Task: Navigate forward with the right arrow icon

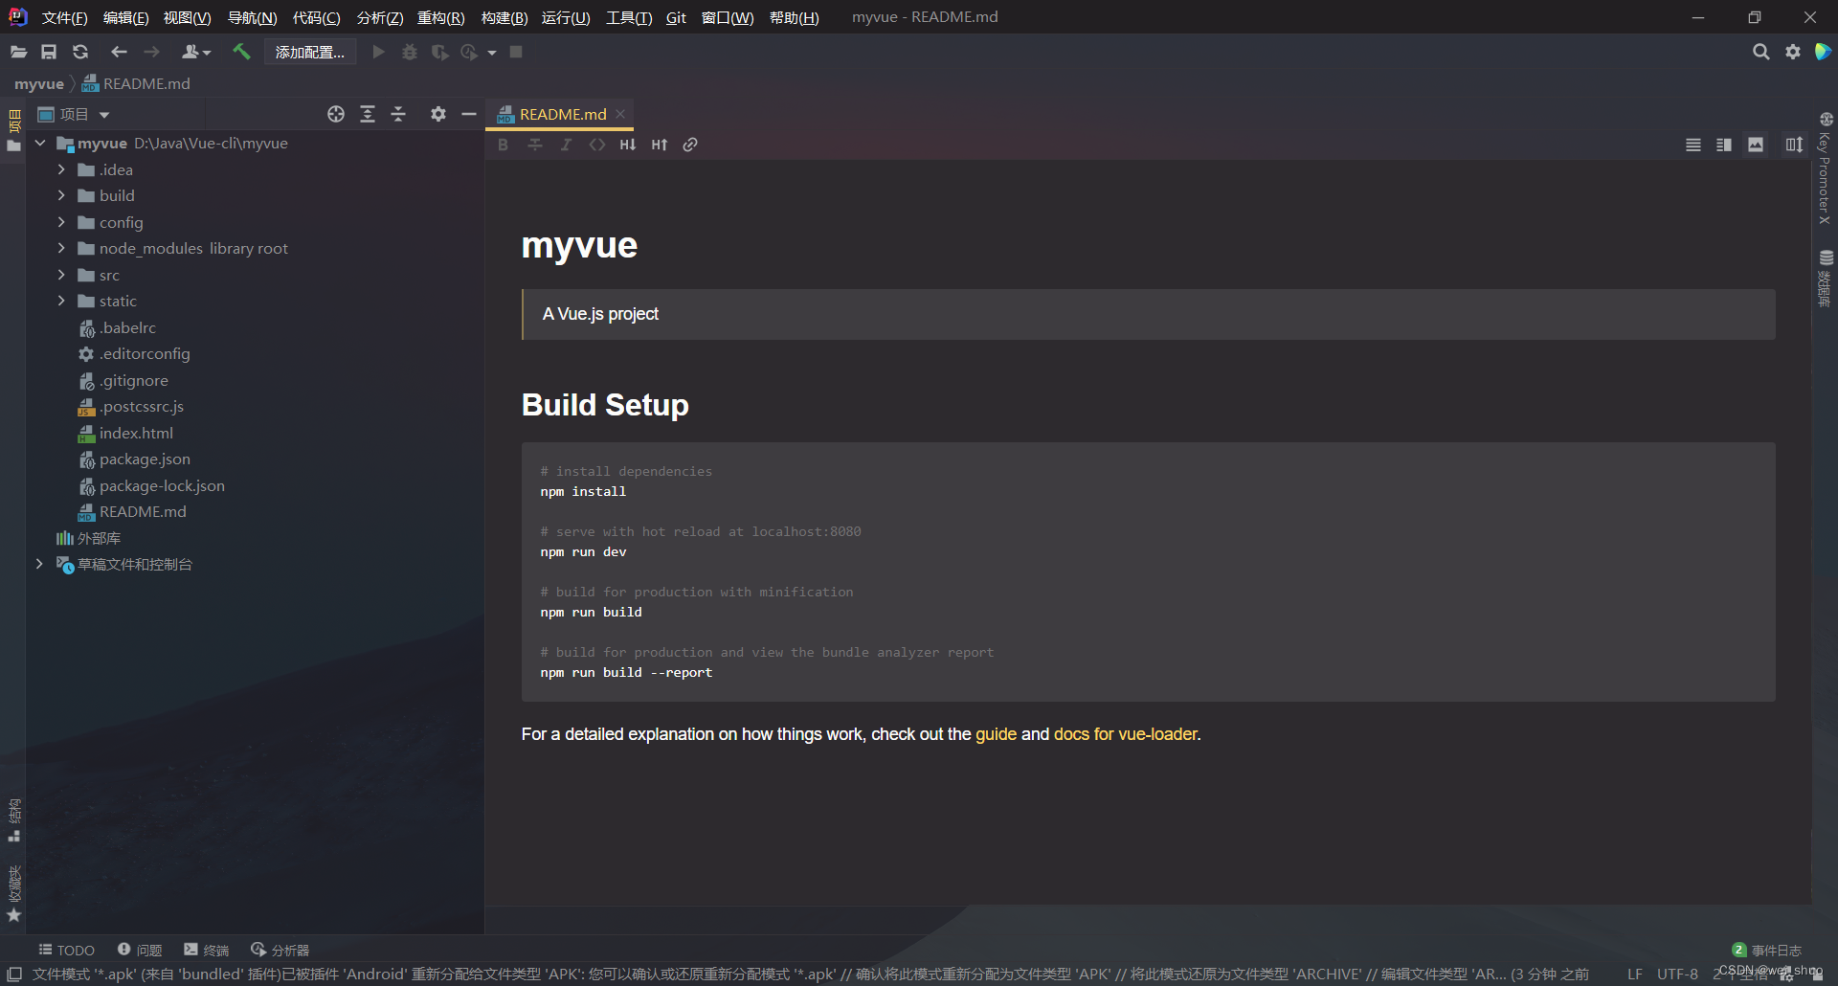Action: [x=152, y=52]
